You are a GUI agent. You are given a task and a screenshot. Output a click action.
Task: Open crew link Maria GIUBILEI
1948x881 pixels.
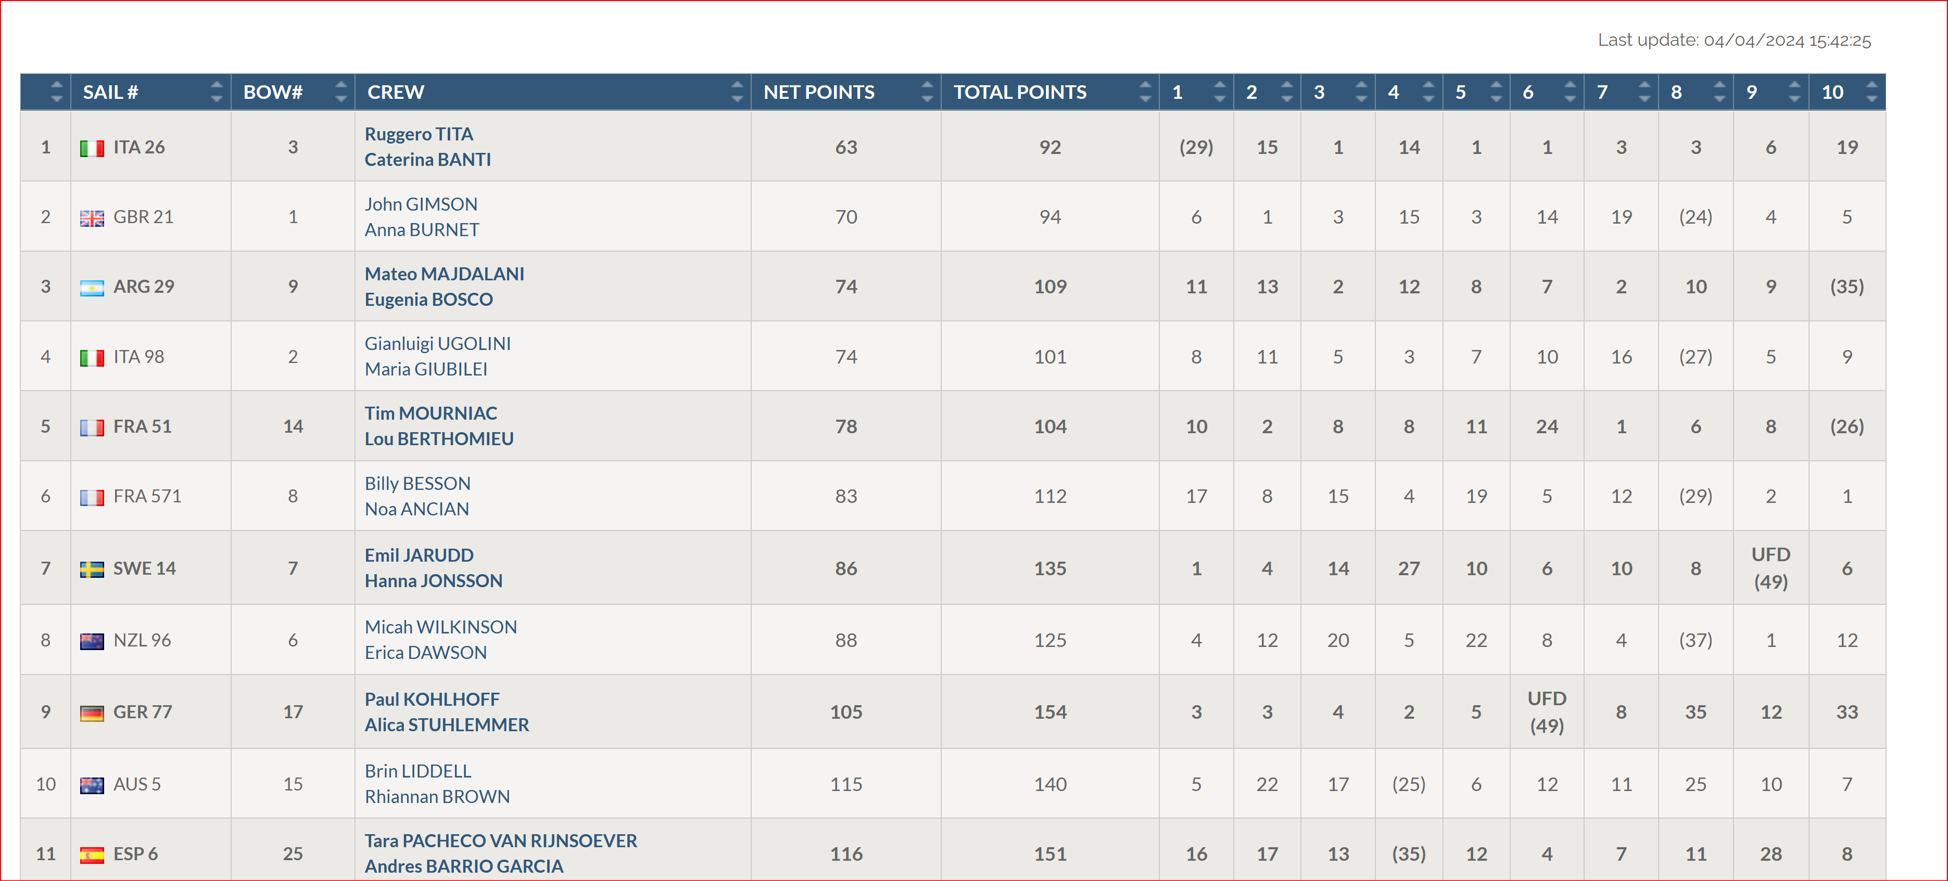point(426,370)
